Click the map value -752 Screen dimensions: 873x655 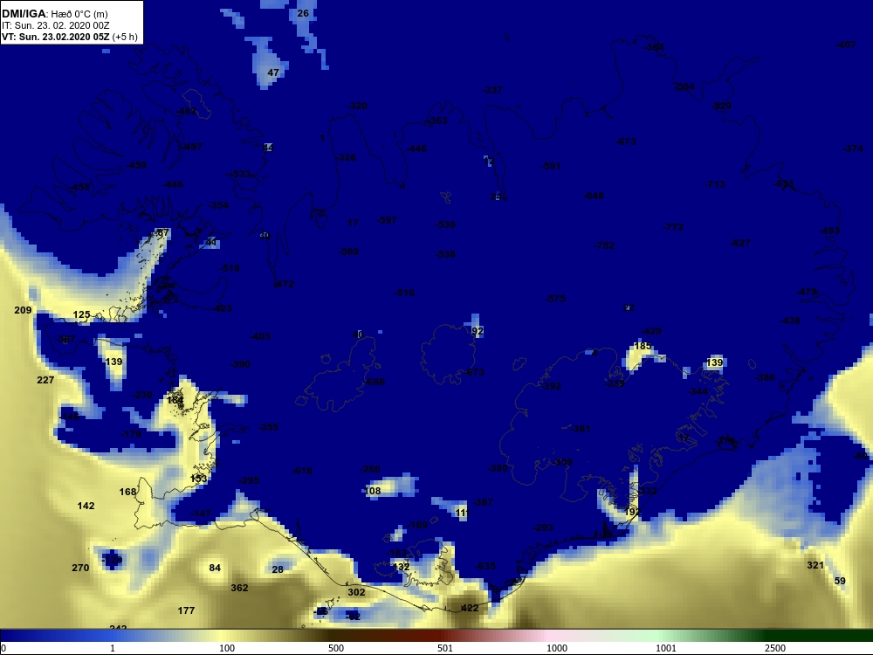tap(604, 245)
